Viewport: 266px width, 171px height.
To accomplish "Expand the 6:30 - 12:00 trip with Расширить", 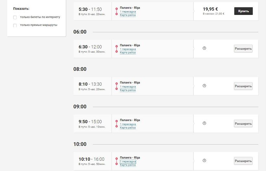I will click(243, 49).
